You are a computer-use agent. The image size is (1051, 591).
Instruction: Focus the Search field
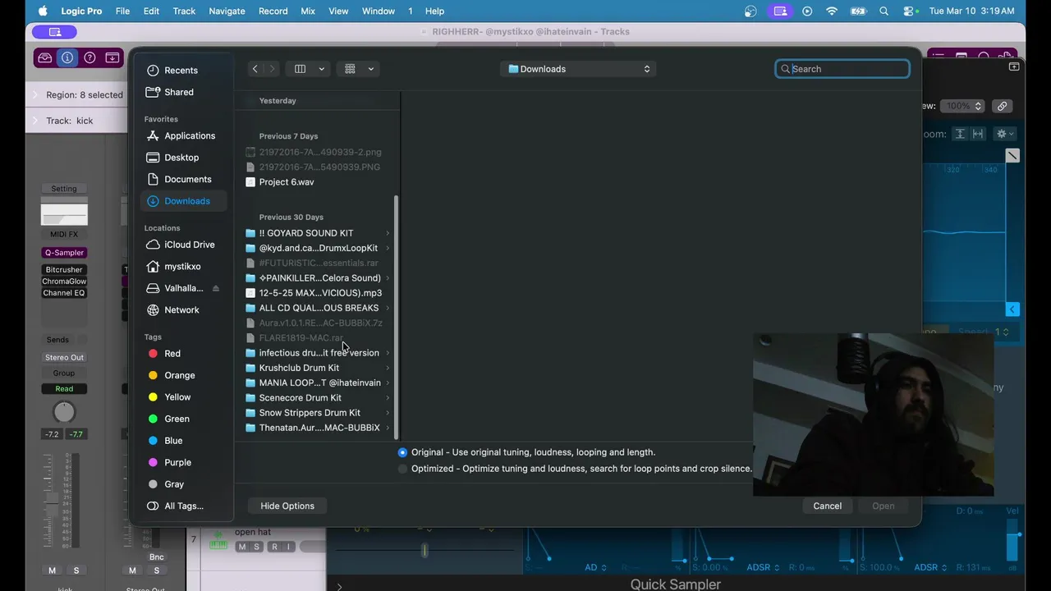click(842, 69)
